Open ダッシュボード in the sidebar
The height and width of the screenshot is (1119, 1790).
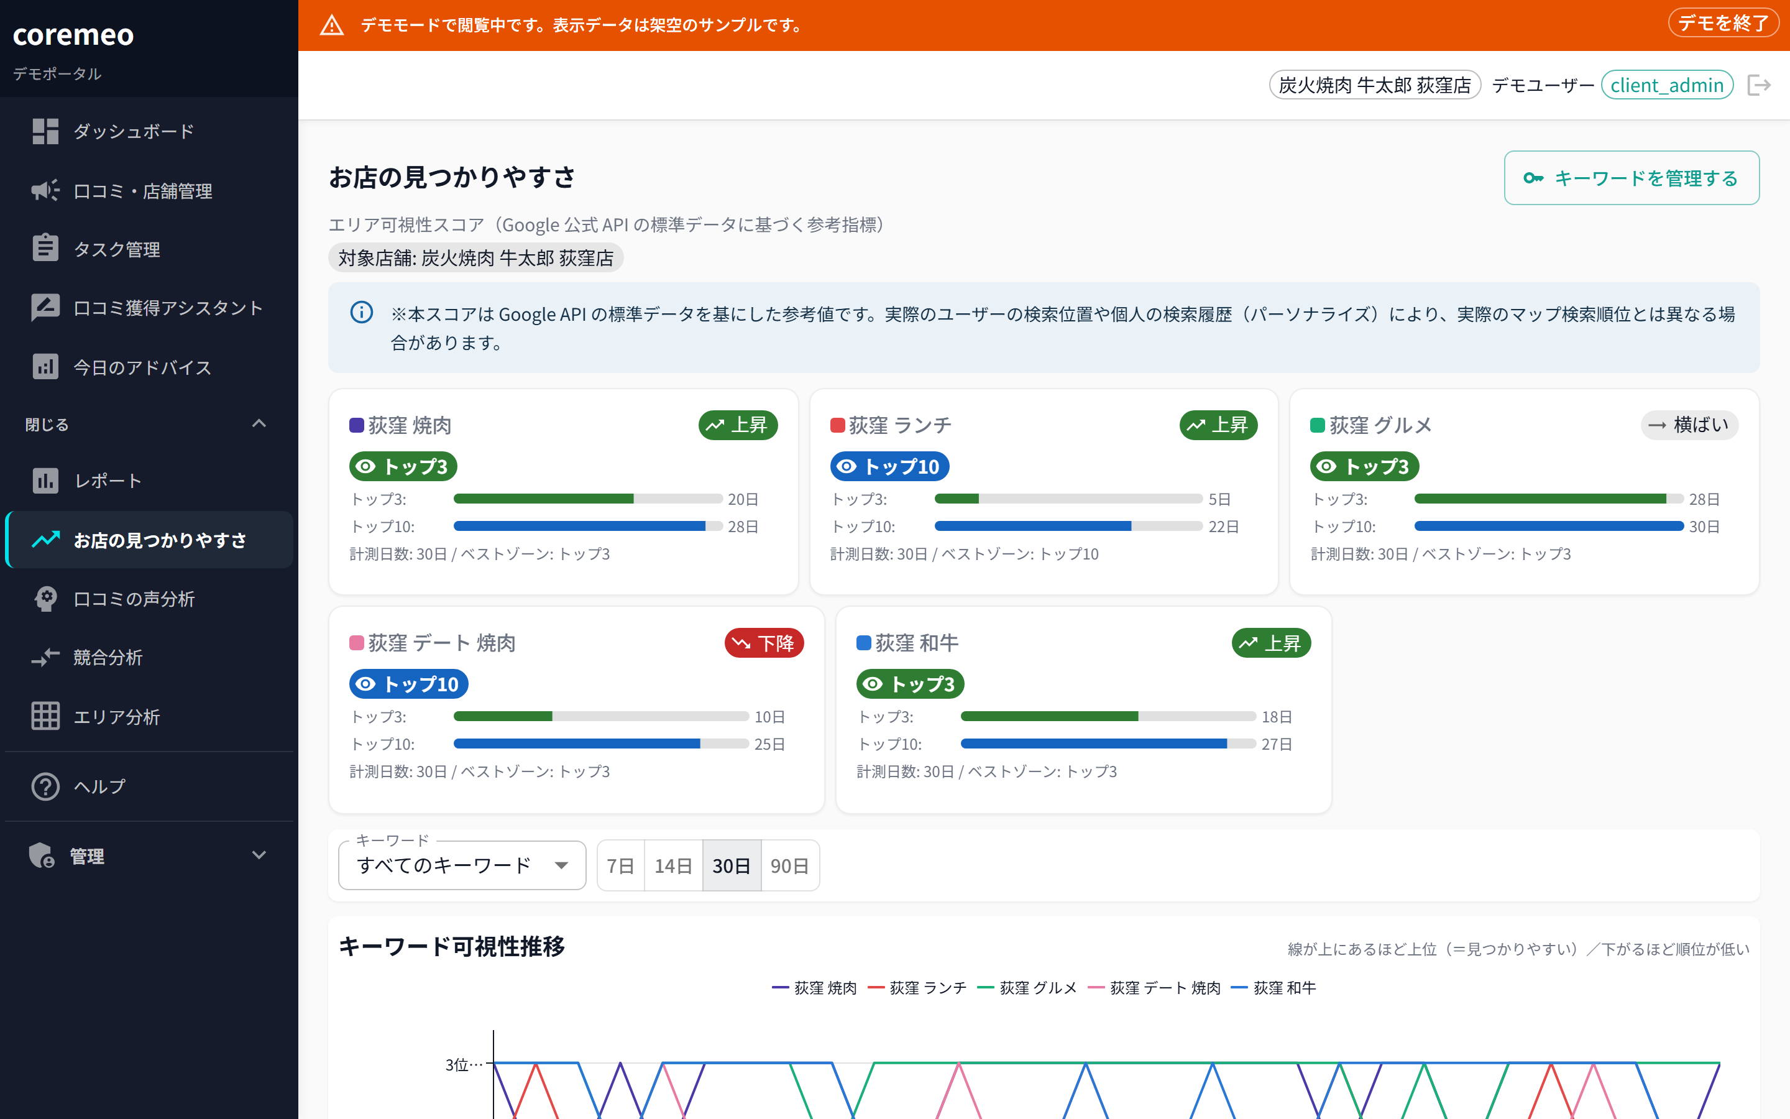tap(149, 131)
